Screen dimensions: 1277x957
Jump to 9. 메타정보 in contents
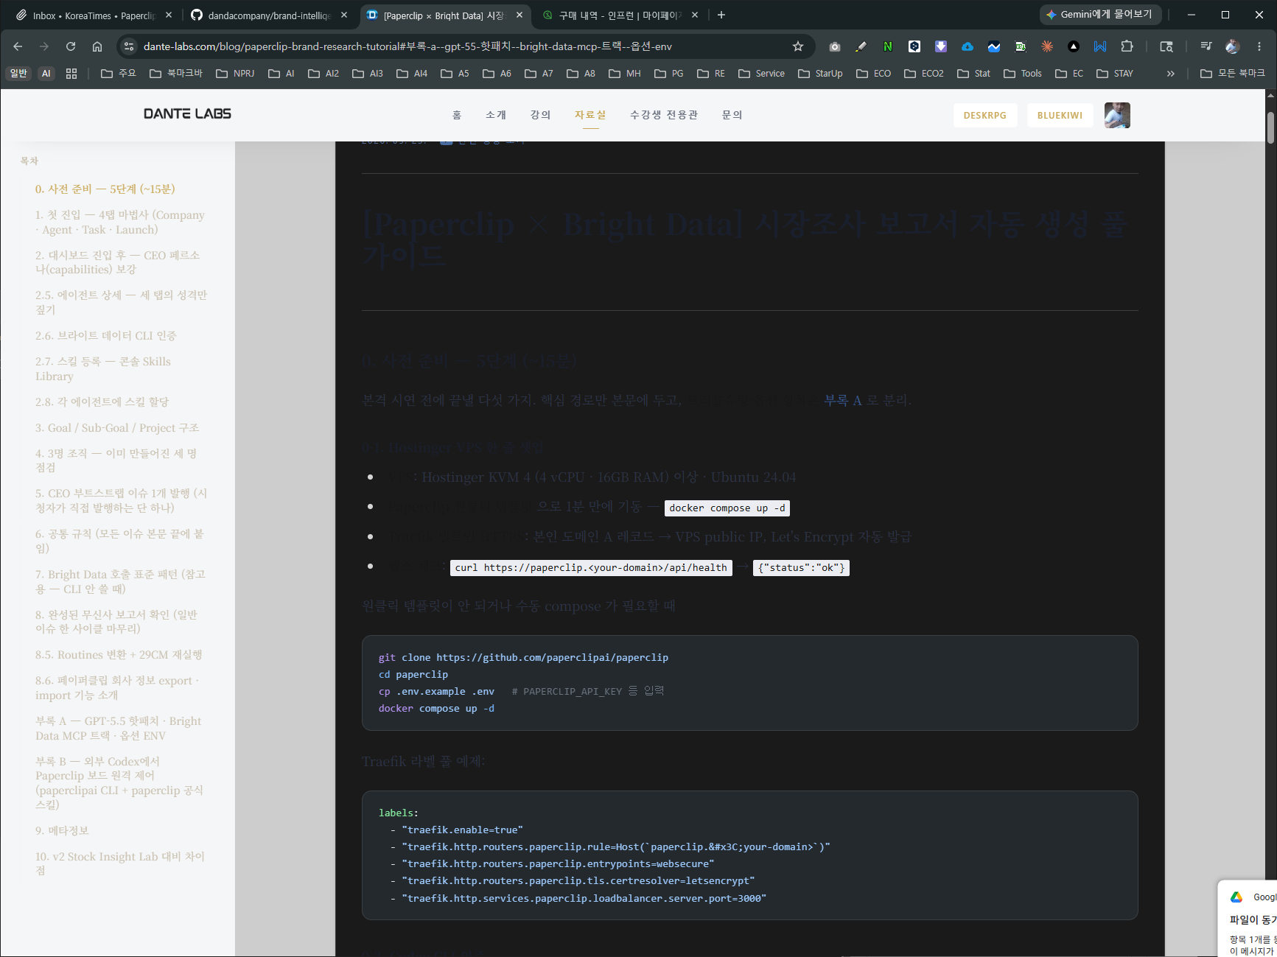click(x=62, y=831)
